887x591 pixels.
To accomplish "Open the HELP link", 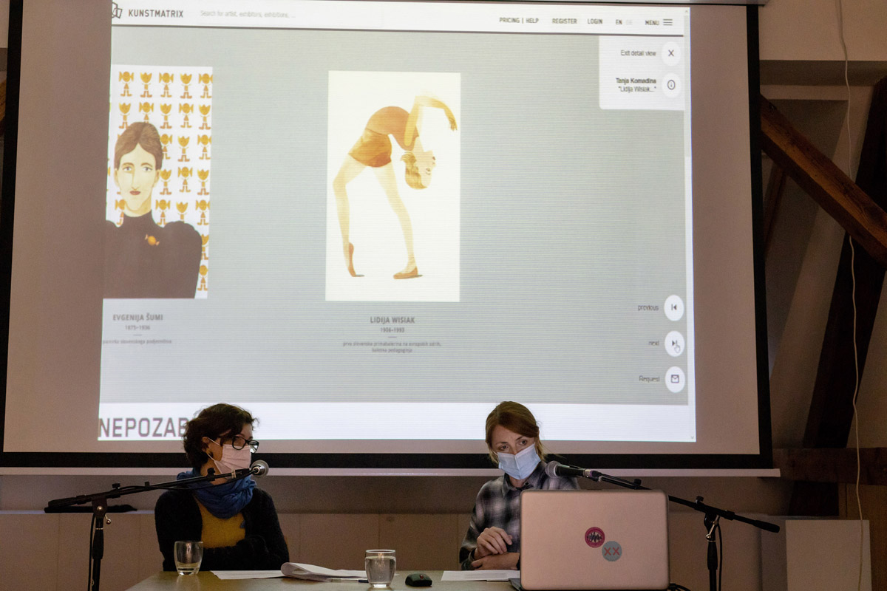I will pos(532,21).
